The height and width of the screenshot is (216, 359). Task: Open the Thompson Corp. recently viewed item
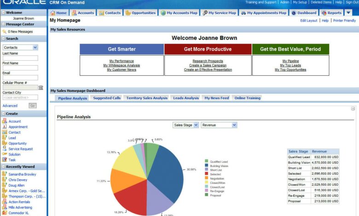pyautogui.click(x=27, y=196)
